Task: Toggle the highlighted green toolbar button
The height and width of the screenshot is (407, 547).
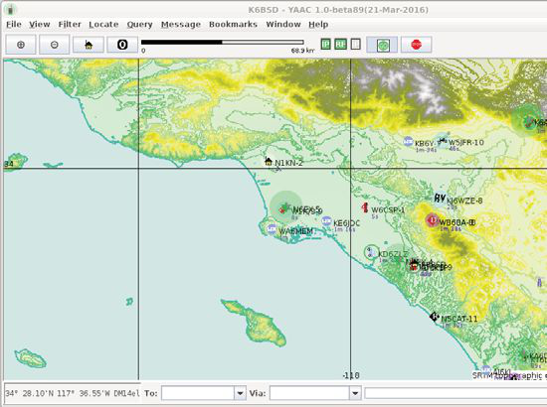Action: click(x=382, y=45)
